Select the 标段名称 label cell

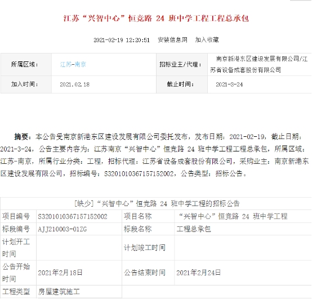(x=148, y=229)
